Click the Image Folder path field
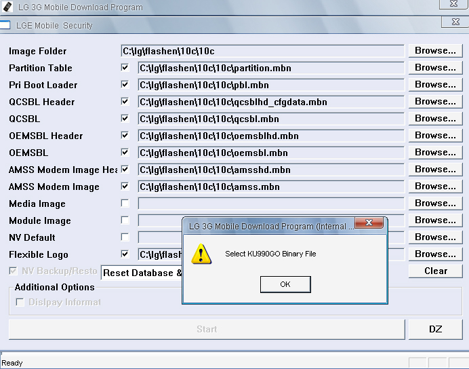This screenshot has width=469, height=369. (x=262, y=51)
